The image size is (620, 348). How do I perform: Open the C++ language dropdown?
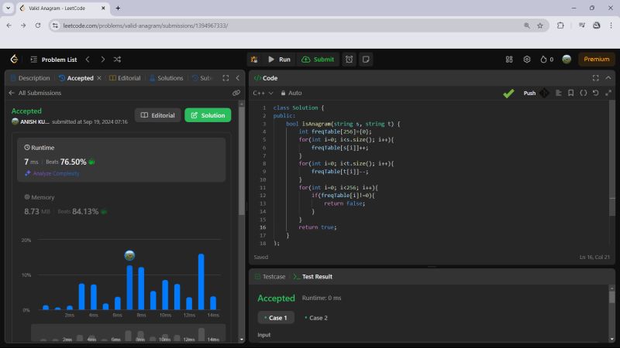point(263,93)
